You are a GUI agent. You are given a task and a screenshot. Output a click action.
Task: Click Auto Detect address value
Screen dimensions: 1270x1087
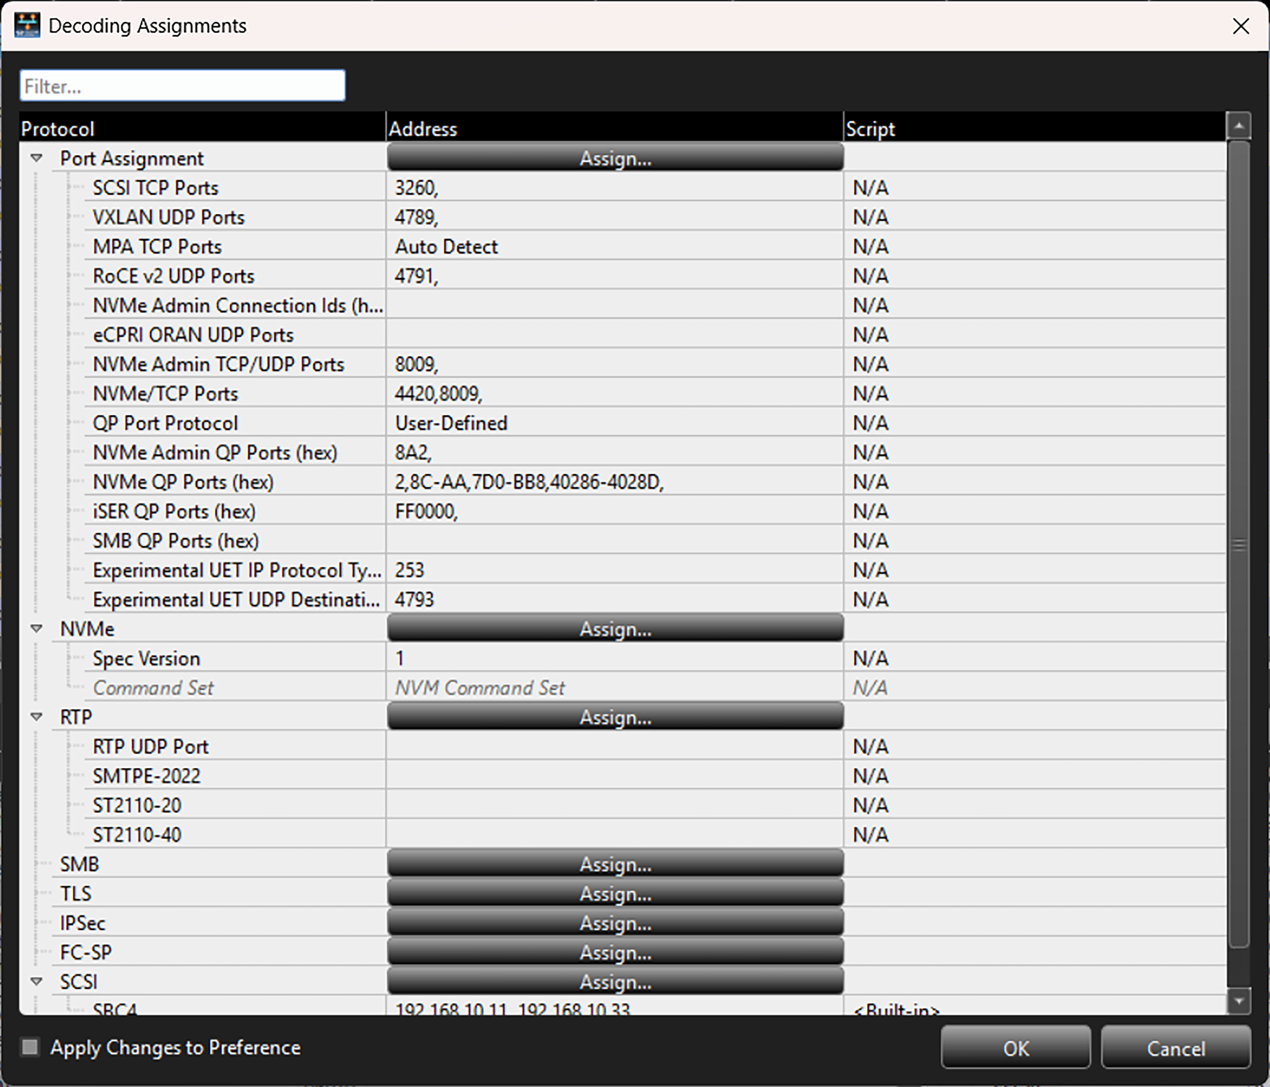point(446,246)
